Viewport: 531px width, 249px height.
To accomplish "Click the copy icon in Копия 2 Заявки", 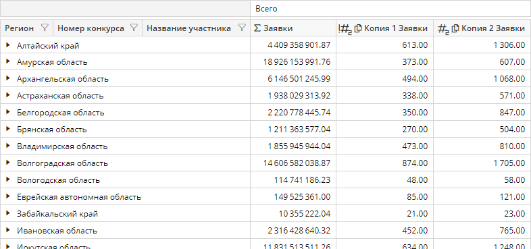I will 455,28.
